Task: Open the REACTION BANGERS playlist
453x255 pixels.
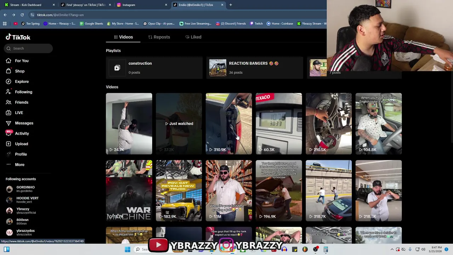Action: coord(254,68)
